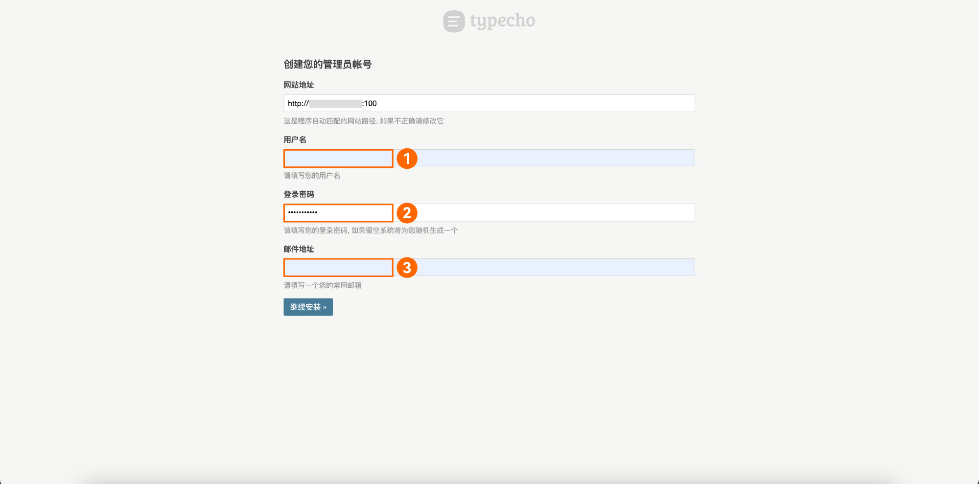Screen dimensions: 979x484
Task: Click the typecho wordmark text
Action: pos(502,21)
